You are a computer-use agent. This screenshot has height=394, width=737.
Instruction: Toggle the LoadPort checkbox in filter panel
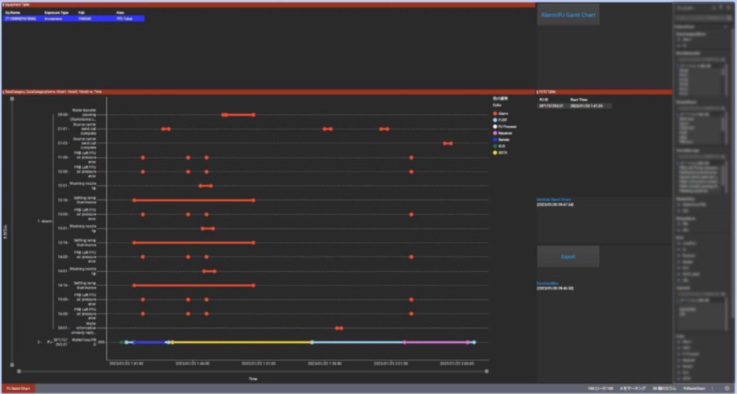[679, 243]
